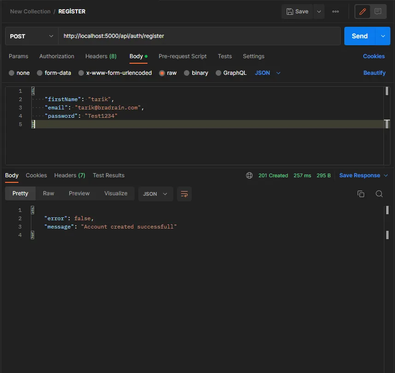Click the request URL input field

click(199, 36)
